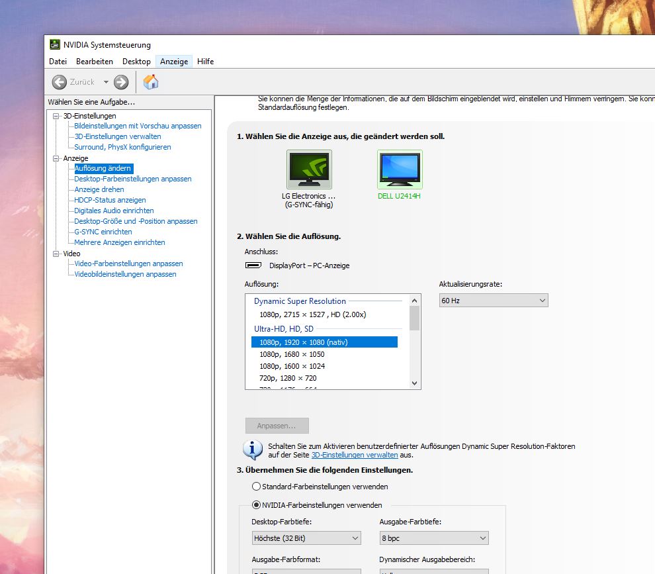Open Desktop-Größe und -Position anpassen
The height and width of the screenshot is (574, 655).
click(136, 221)
